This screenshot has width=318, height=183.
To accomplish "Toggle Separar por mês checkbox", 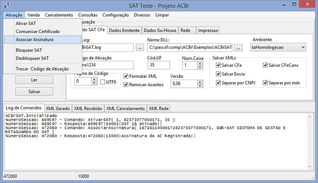I will (x=265, y=82).
